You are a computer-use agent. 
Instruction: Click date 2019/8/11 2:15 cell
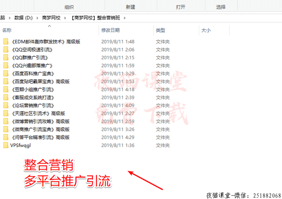[118, 57]
